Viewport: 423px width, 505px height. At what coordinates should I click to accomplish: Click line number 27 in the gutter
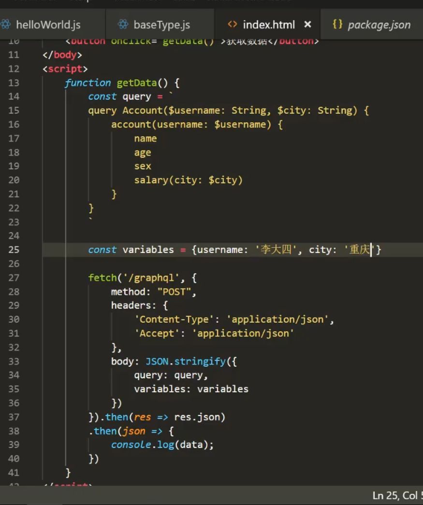14,278
